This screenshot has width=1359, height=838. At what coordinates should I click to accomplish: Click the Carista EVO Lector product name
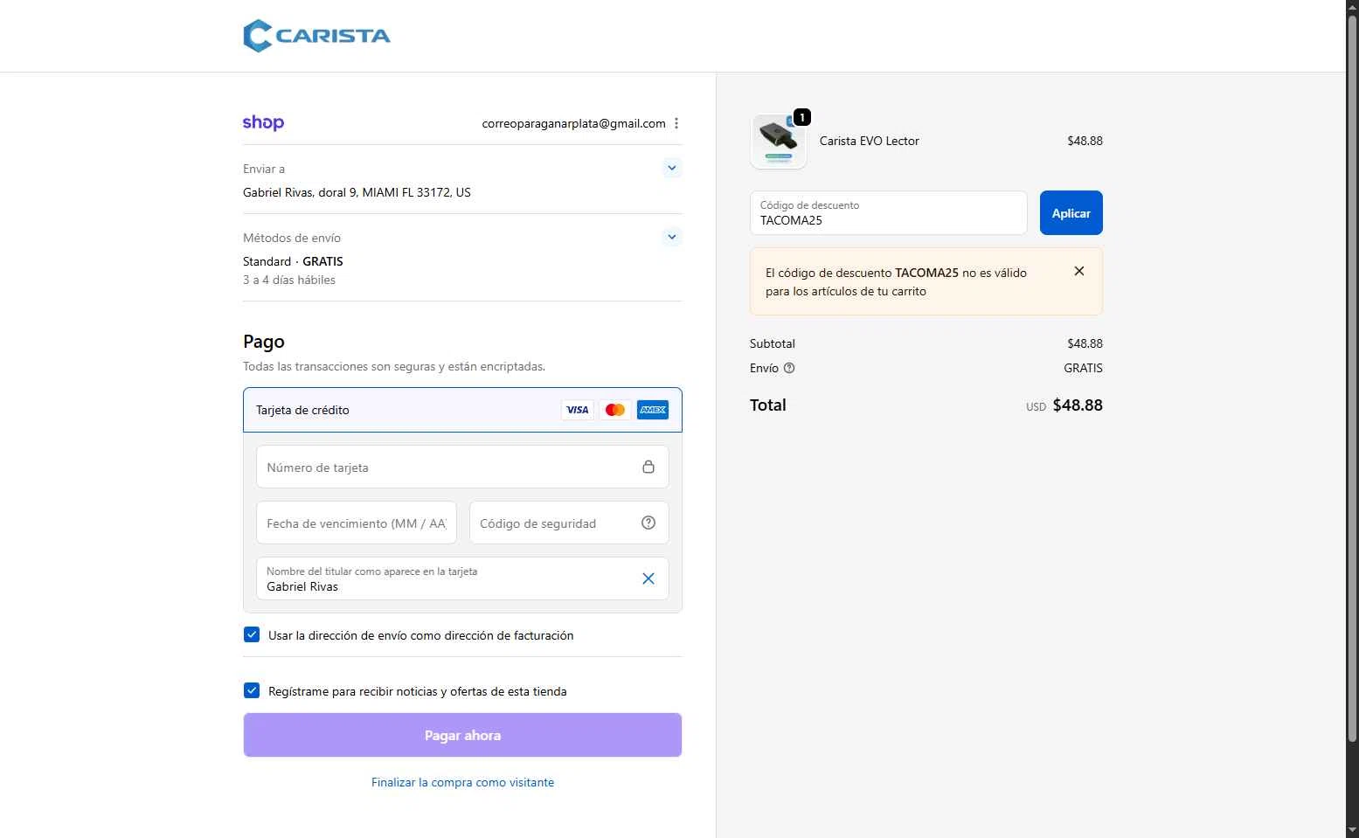tap(870, 141)
